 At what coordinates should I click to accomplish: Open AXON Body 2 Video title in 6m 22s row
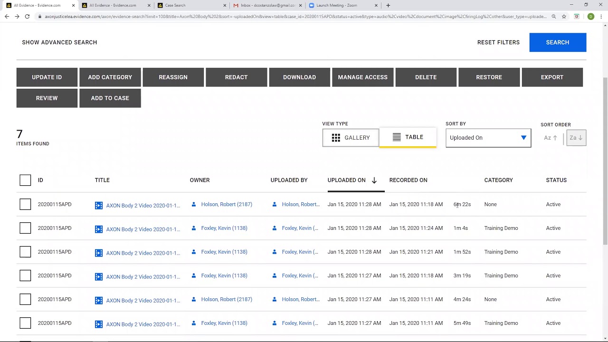143,206
